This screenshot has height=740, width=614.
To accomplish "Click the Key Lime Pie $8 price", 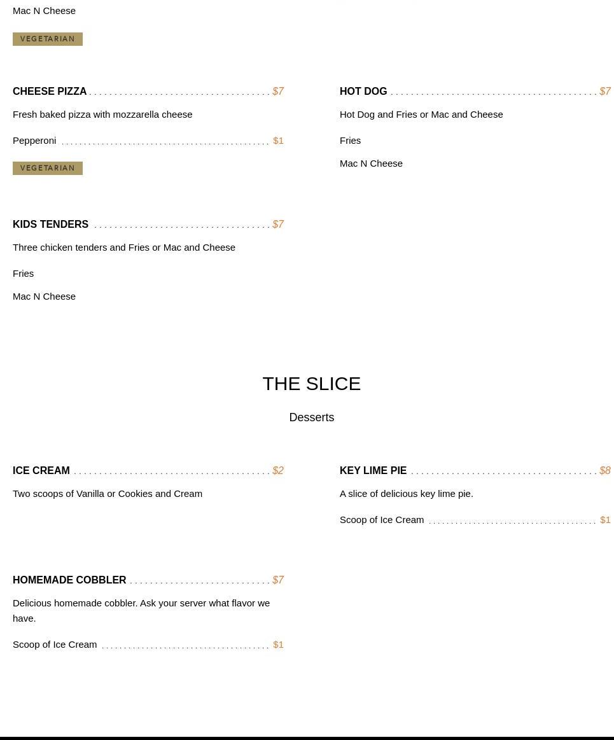I will [x=604, y=471].
